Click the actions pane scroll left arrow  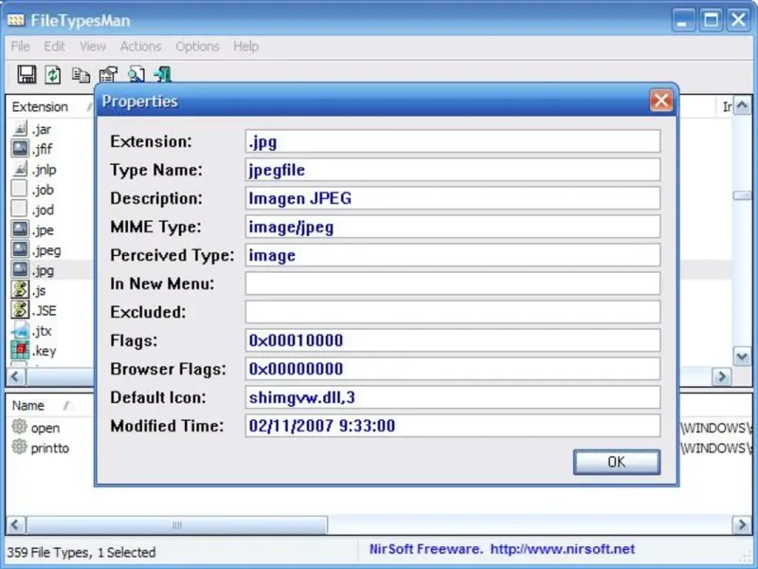pos(15,524)
